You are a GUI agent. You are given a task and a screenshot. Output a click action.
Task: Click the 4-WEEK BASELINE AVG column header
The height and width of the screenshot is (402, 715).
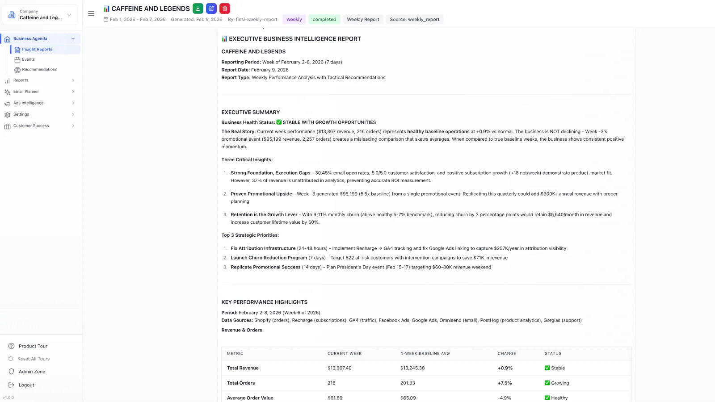[425, 354]
